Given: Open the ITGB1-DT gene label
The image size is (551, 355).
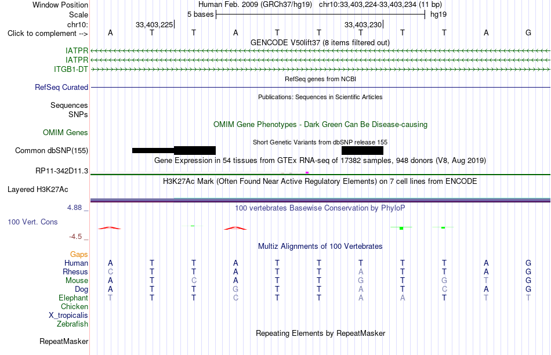Looking at the screenshot, I should [x=71, y=69].
